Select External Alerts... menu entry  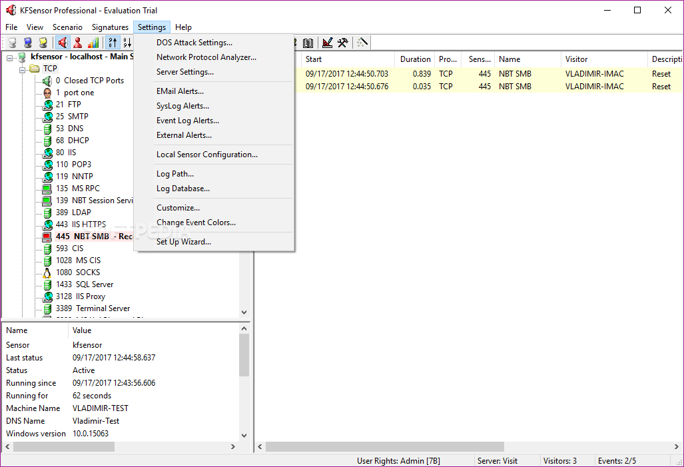point(214,135)
